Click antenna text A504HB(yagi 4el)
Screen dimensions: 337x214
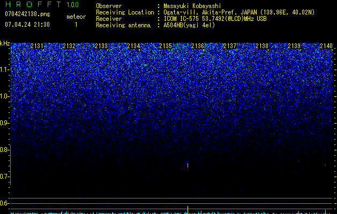pos(189,25)
